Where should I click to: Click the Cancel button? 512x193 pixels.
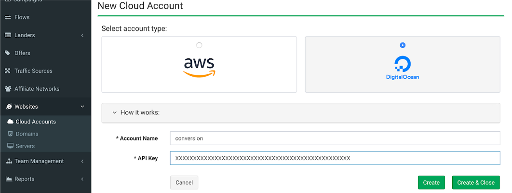click(x=184, y=182)
